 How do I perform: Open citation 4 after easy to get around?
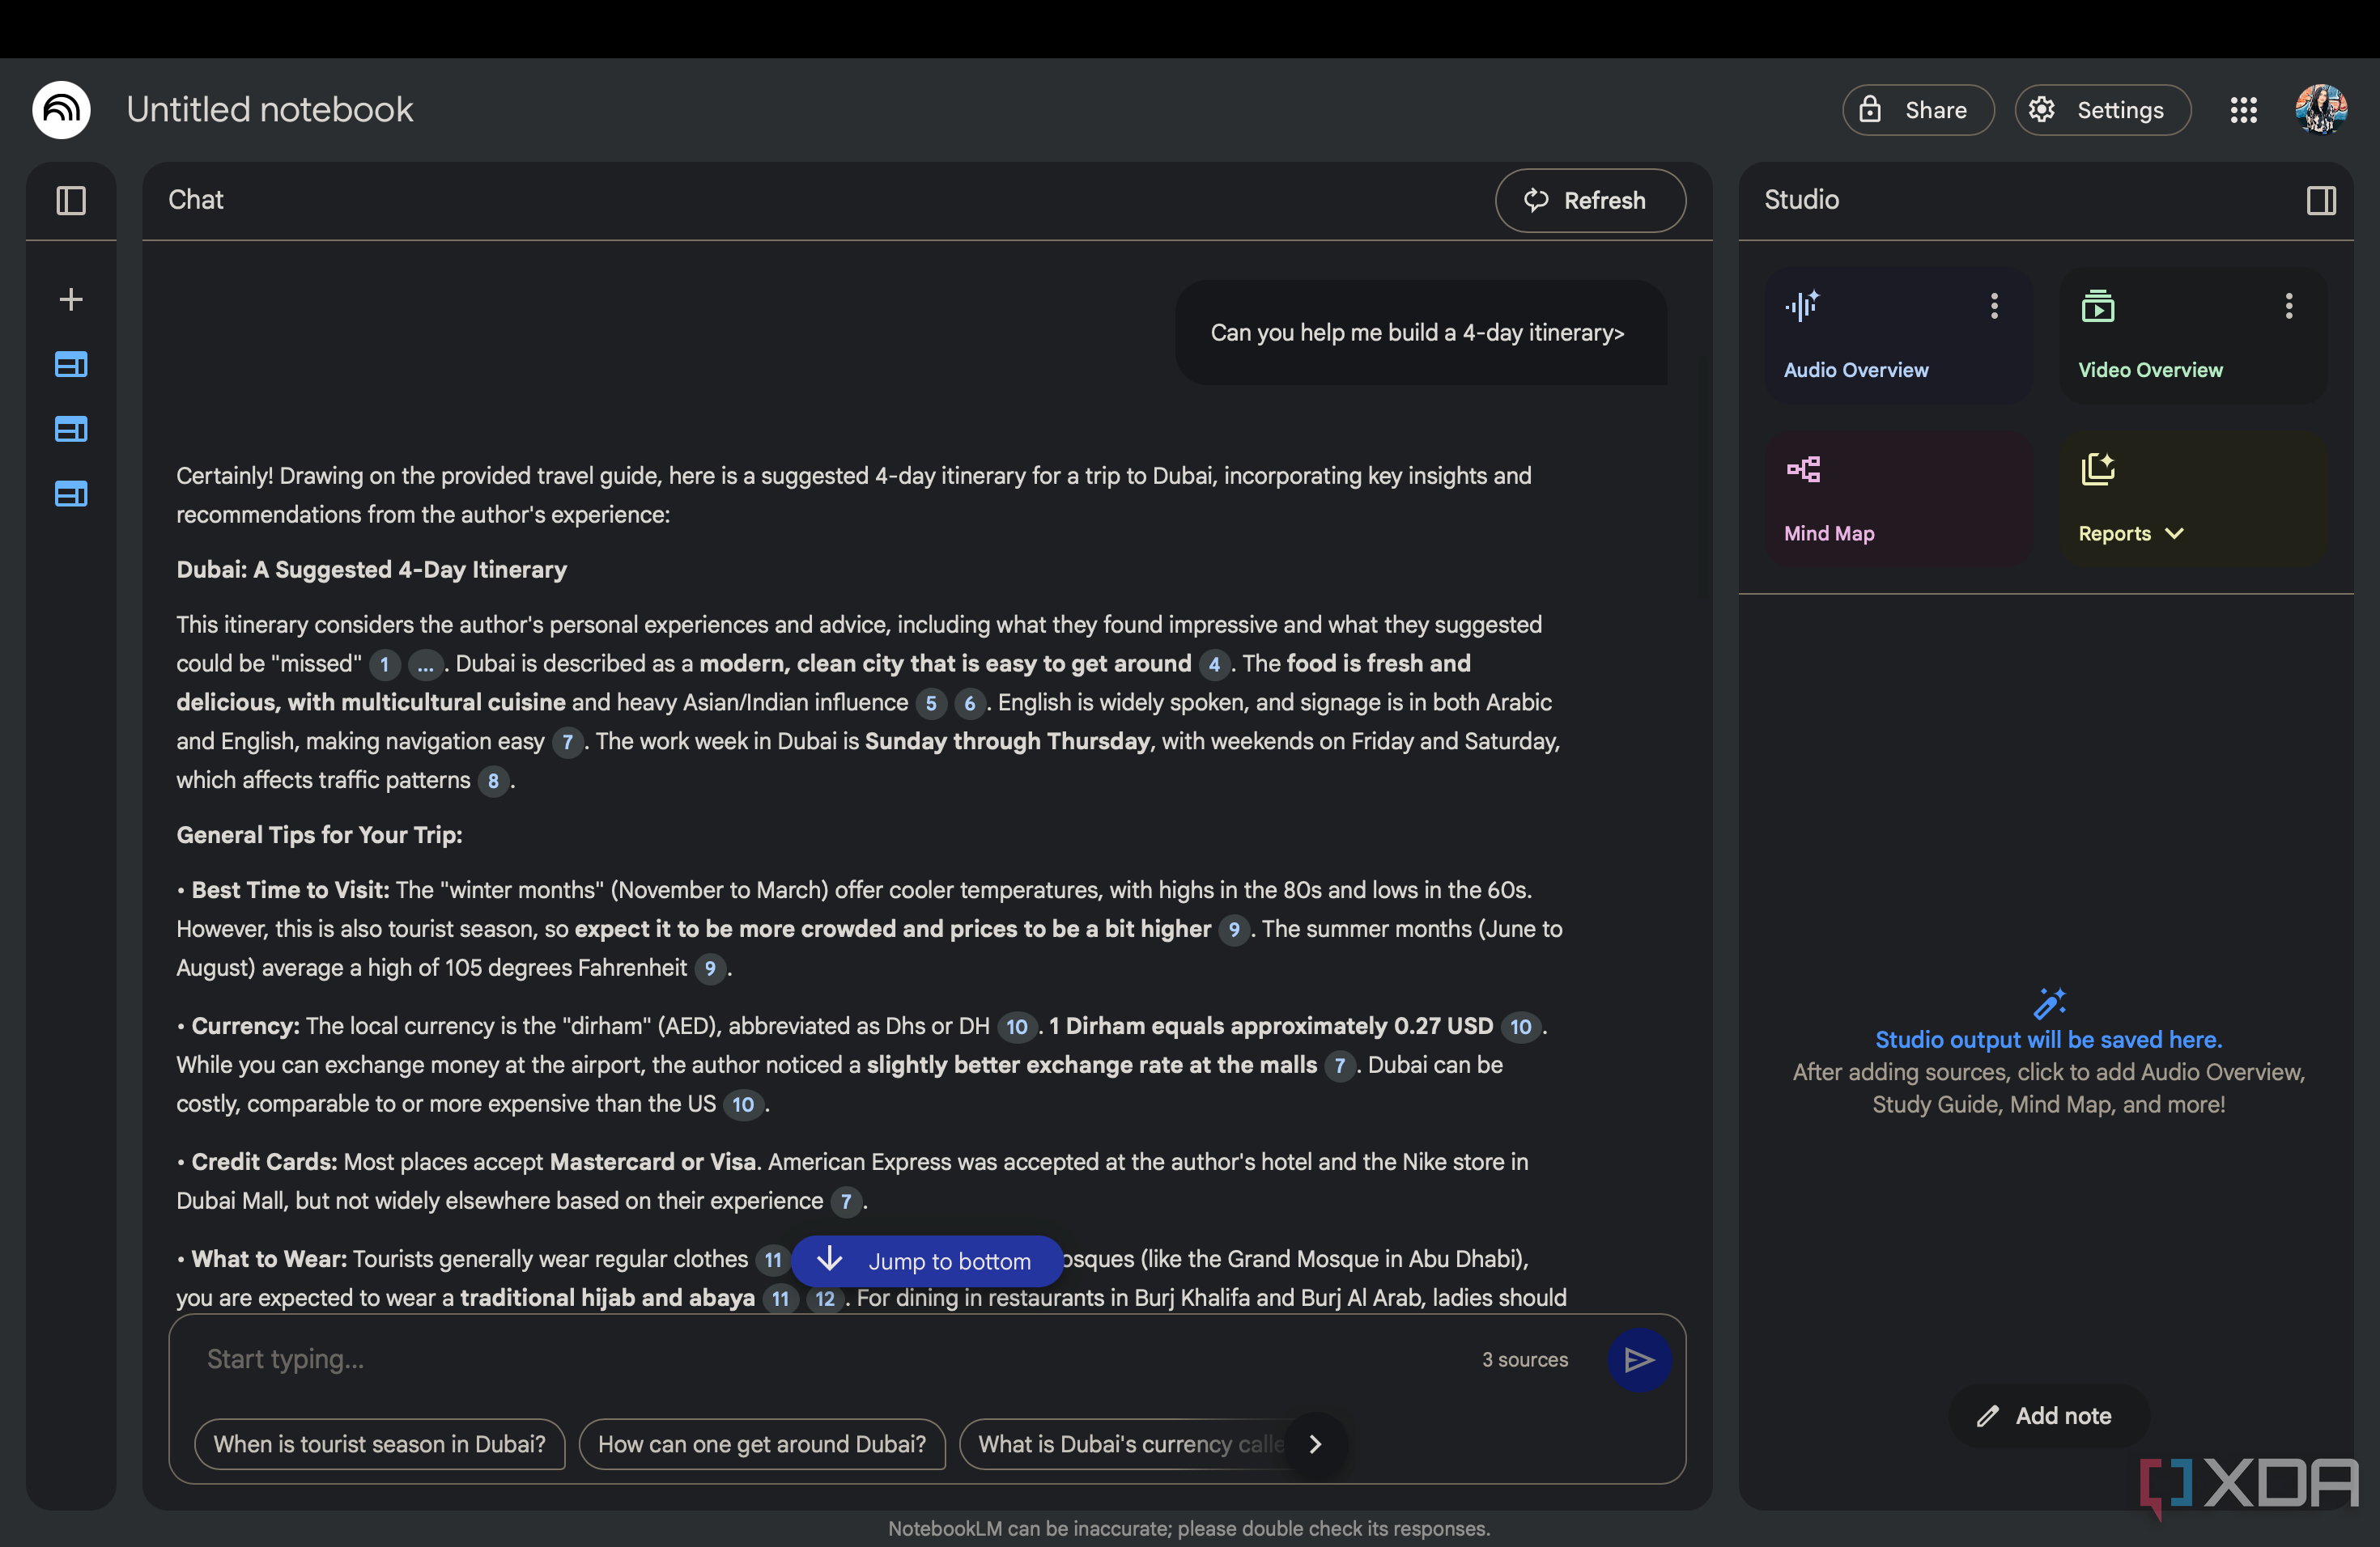tap(1214, 664)
